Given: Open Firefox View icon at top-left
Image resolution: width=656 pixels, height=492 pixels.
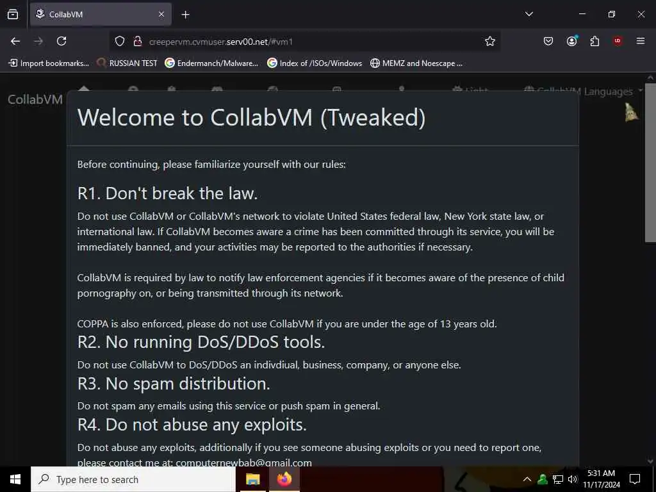Looking at the screenshot, I should [13, 14].
